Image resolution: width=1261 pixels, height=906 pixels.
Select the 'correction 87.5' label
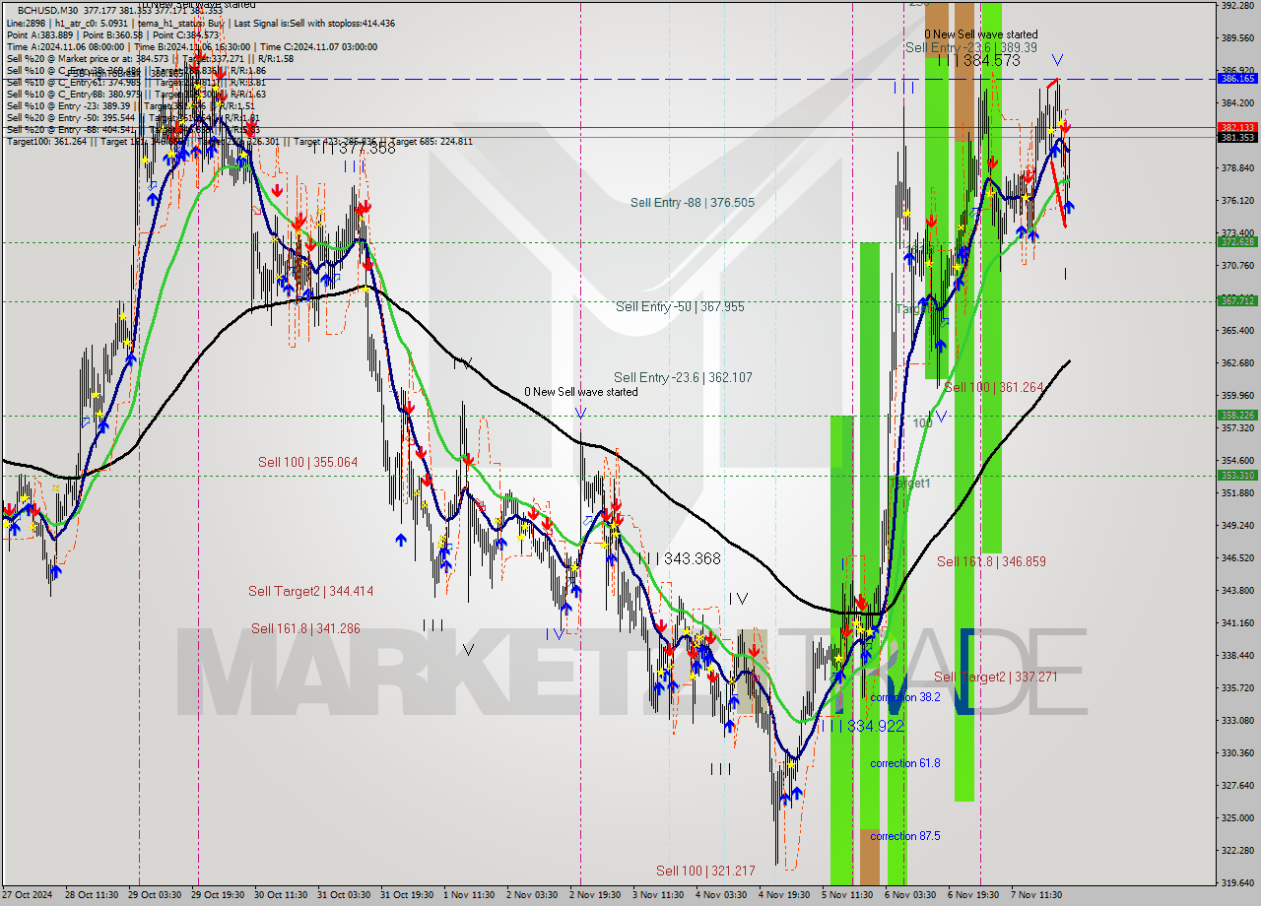click(904, 836)
